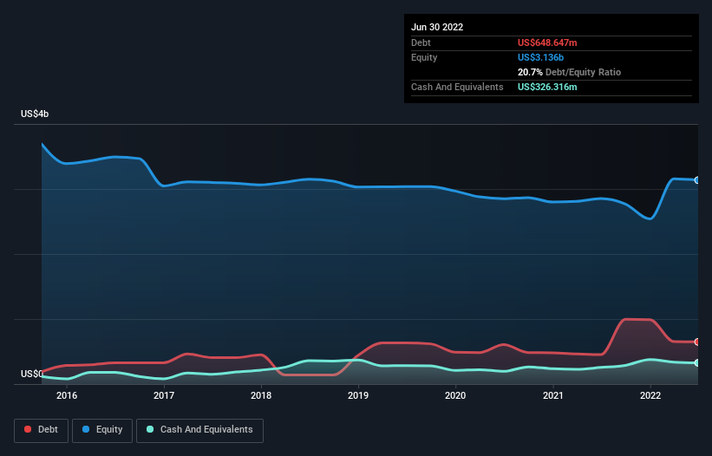Image resolution: width=712 pixels, height=456 pixels.
Task: Click the tooltip Cash And Equivalents label
Action: click(457, 87)
